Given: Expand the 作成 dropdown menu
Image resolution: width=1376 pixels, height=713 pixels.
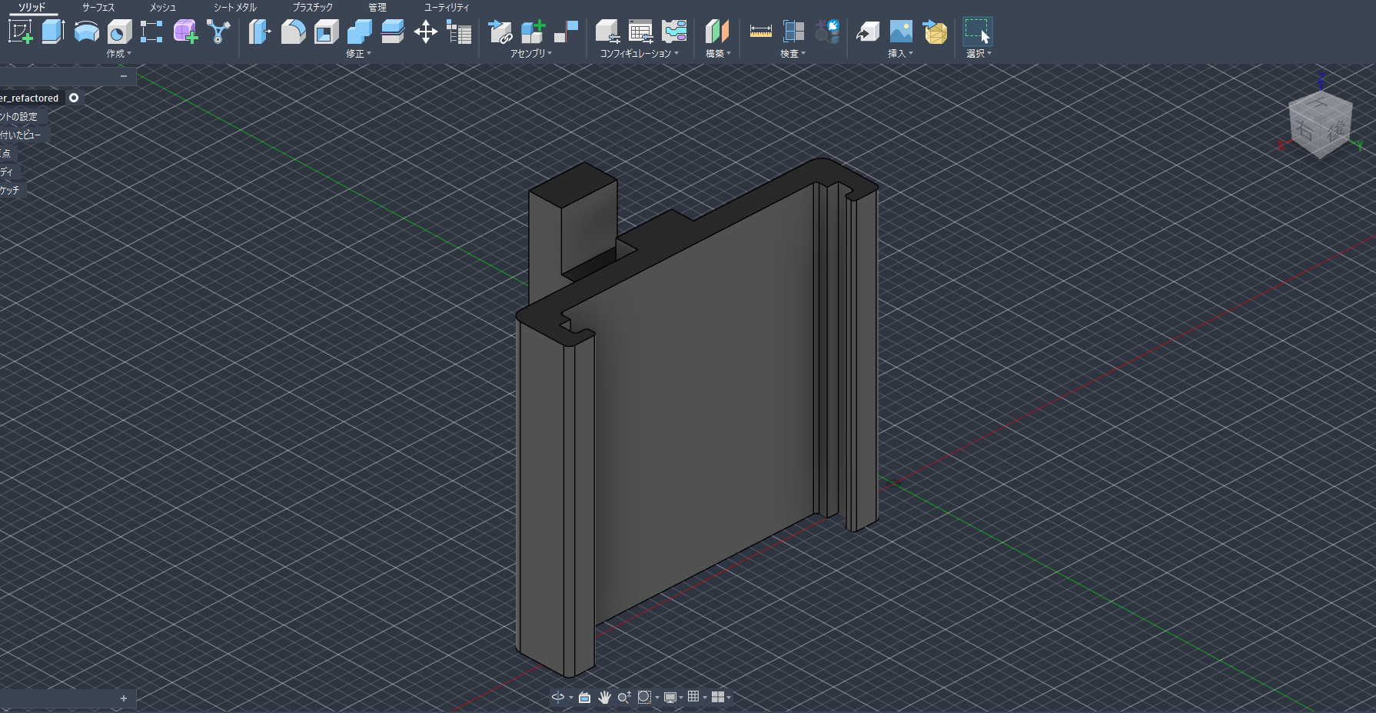Looking at the screenshot, I should click(x=119, y=54).
